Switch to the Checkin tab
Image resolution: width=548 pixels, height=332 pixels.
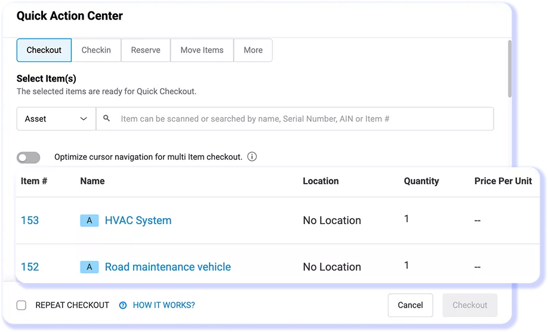click(96, 50)
